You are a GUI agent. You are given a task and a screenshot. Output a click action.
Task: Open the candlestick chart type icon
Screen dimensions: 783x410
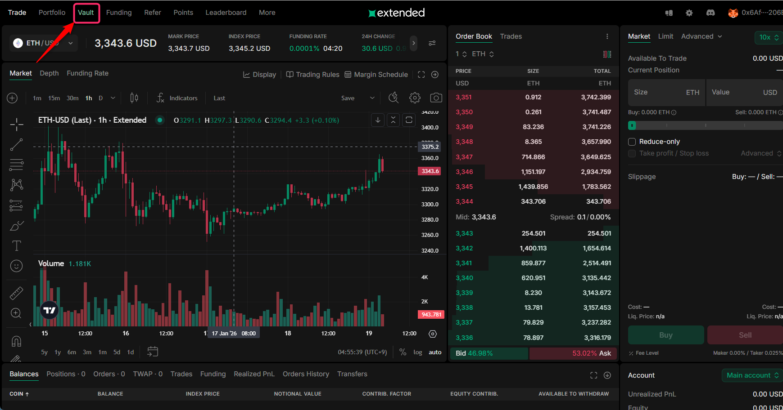pyautogui.click(x=134, y=98)
